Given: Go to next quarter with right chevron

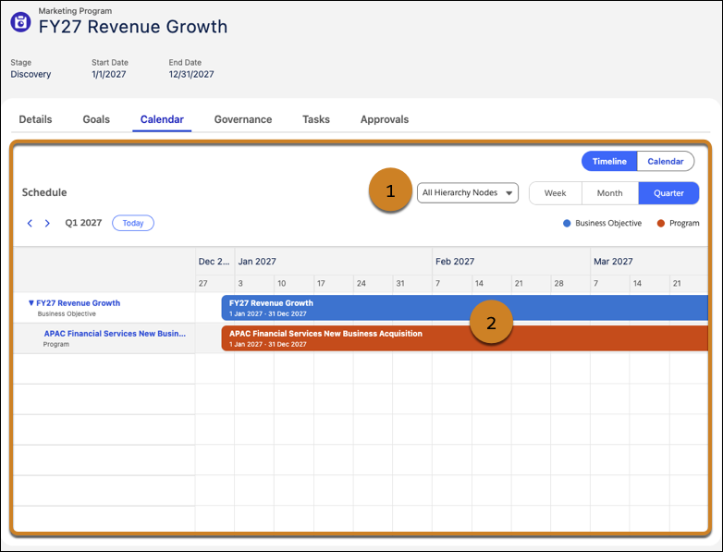Looking at the screenshot, I should [x=47, y=223].
